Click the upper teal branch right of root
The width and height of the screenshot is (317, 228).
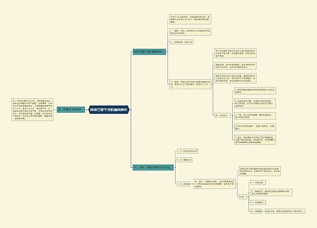click(149, 52)
